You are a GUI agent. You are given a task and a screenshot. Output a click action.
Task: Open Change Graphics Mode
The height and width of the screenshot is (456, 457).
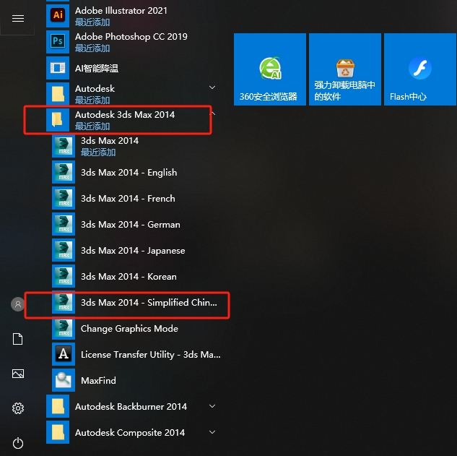pyautogui.click(x=129, y=329)
